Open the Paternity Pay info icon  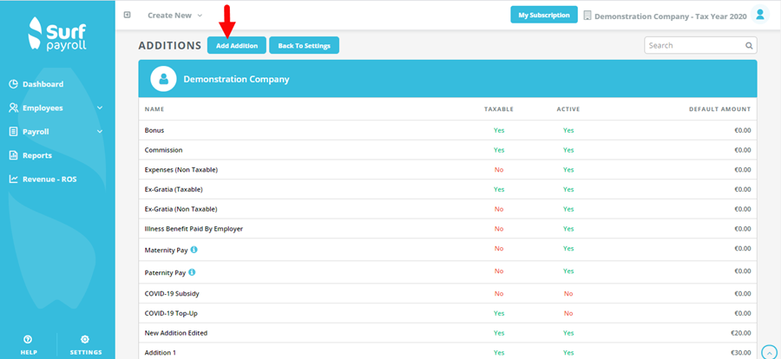coord(192,272)
